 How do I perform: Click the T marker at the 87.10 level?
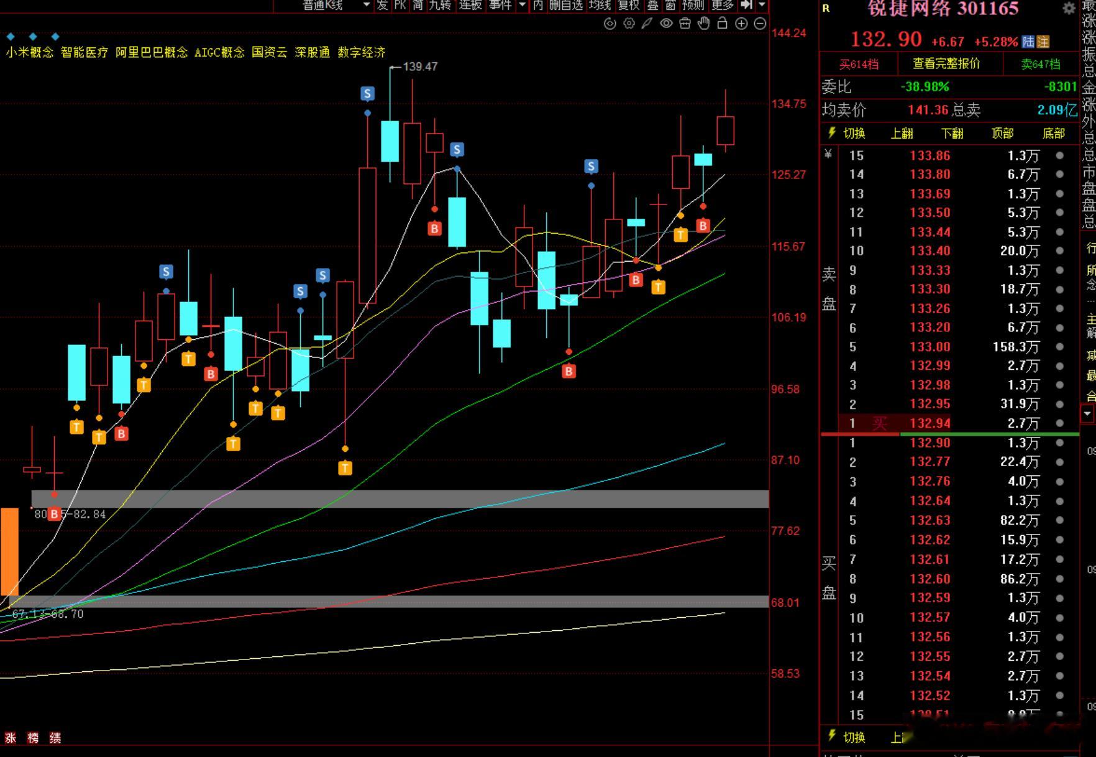(x=345, y=468)
